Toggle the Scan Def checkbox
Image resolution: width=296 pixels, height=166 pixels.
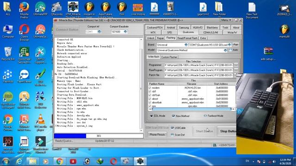click(x=172, y=135)
